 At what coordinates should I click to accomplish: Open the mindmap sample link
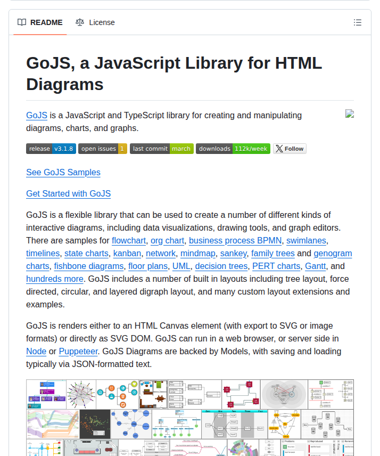pos(198,253)
